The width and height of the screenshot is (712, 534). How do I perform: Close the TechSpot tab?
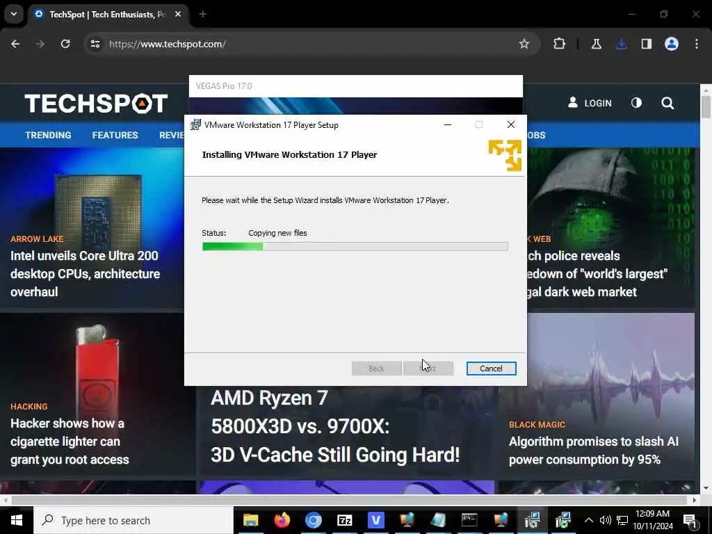click(178, 14)
